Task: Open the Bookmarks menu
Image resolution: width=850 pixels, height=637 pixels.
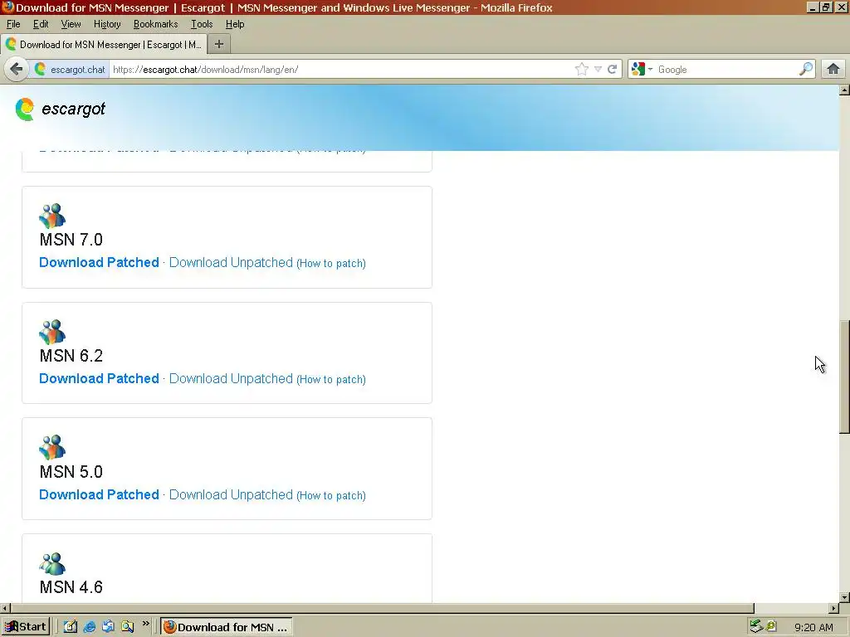Action: pyautogui.click(x=155, y=24)
